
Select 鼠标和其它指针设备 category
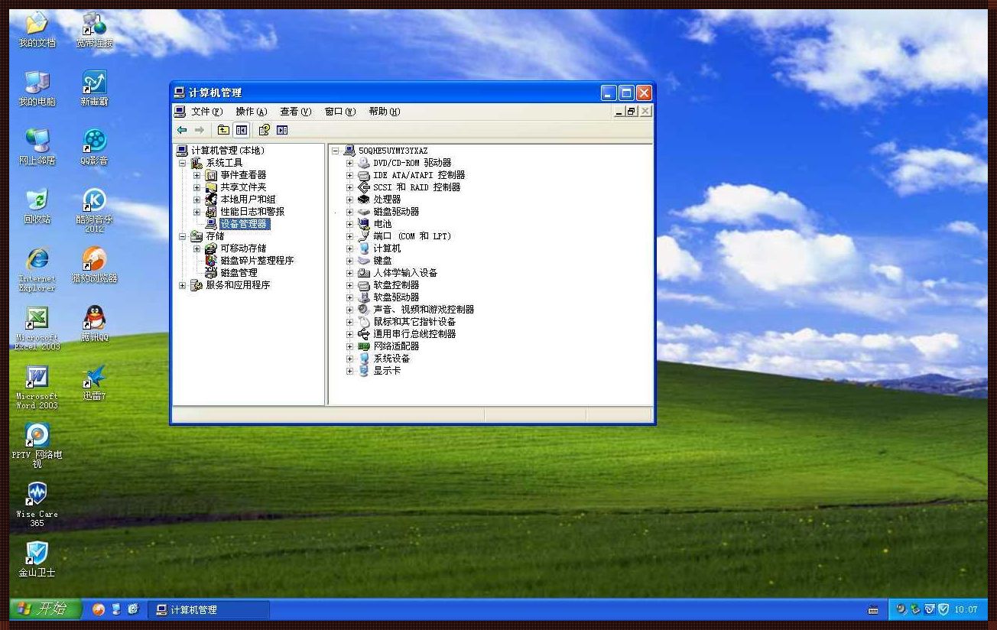click(x=414, y=322)
